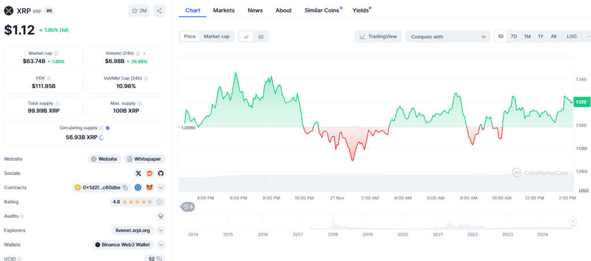Expand Wallets list chevron
Image resolution: width=591 pixels, height=261 pixels.
click(x=161, y=244)
